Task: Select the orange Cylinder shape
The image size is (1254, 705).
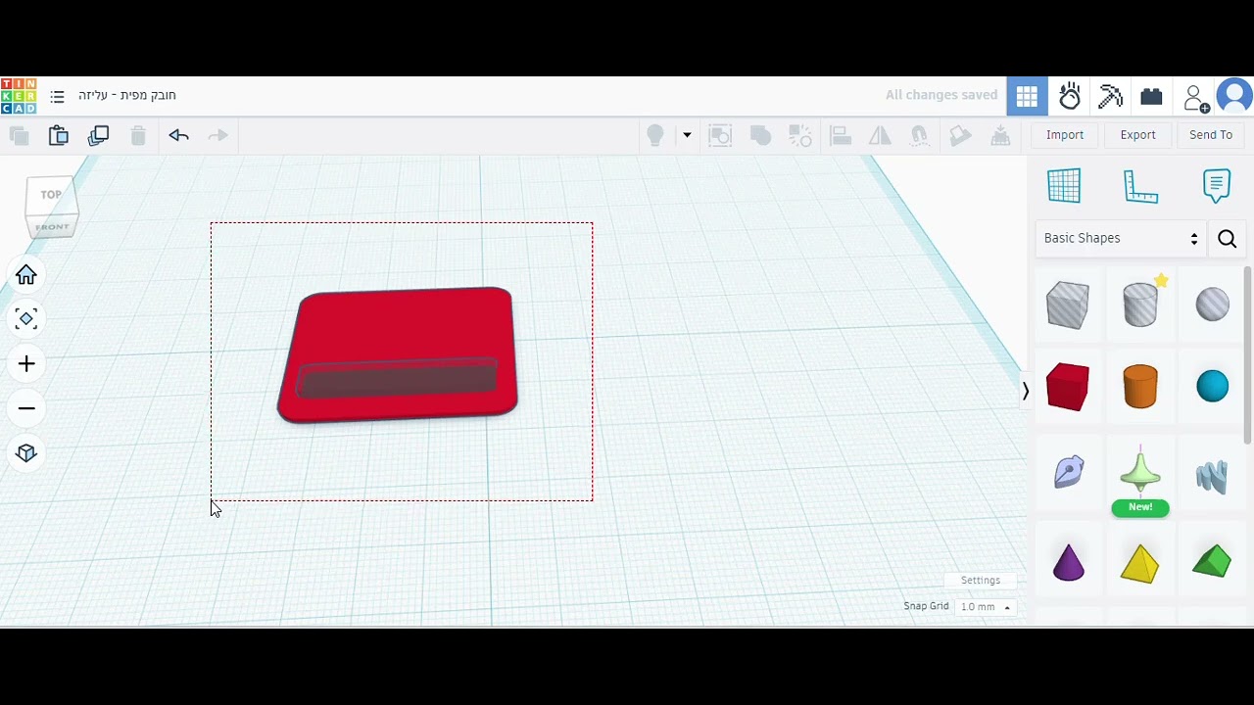Action: click(1140, 387)
